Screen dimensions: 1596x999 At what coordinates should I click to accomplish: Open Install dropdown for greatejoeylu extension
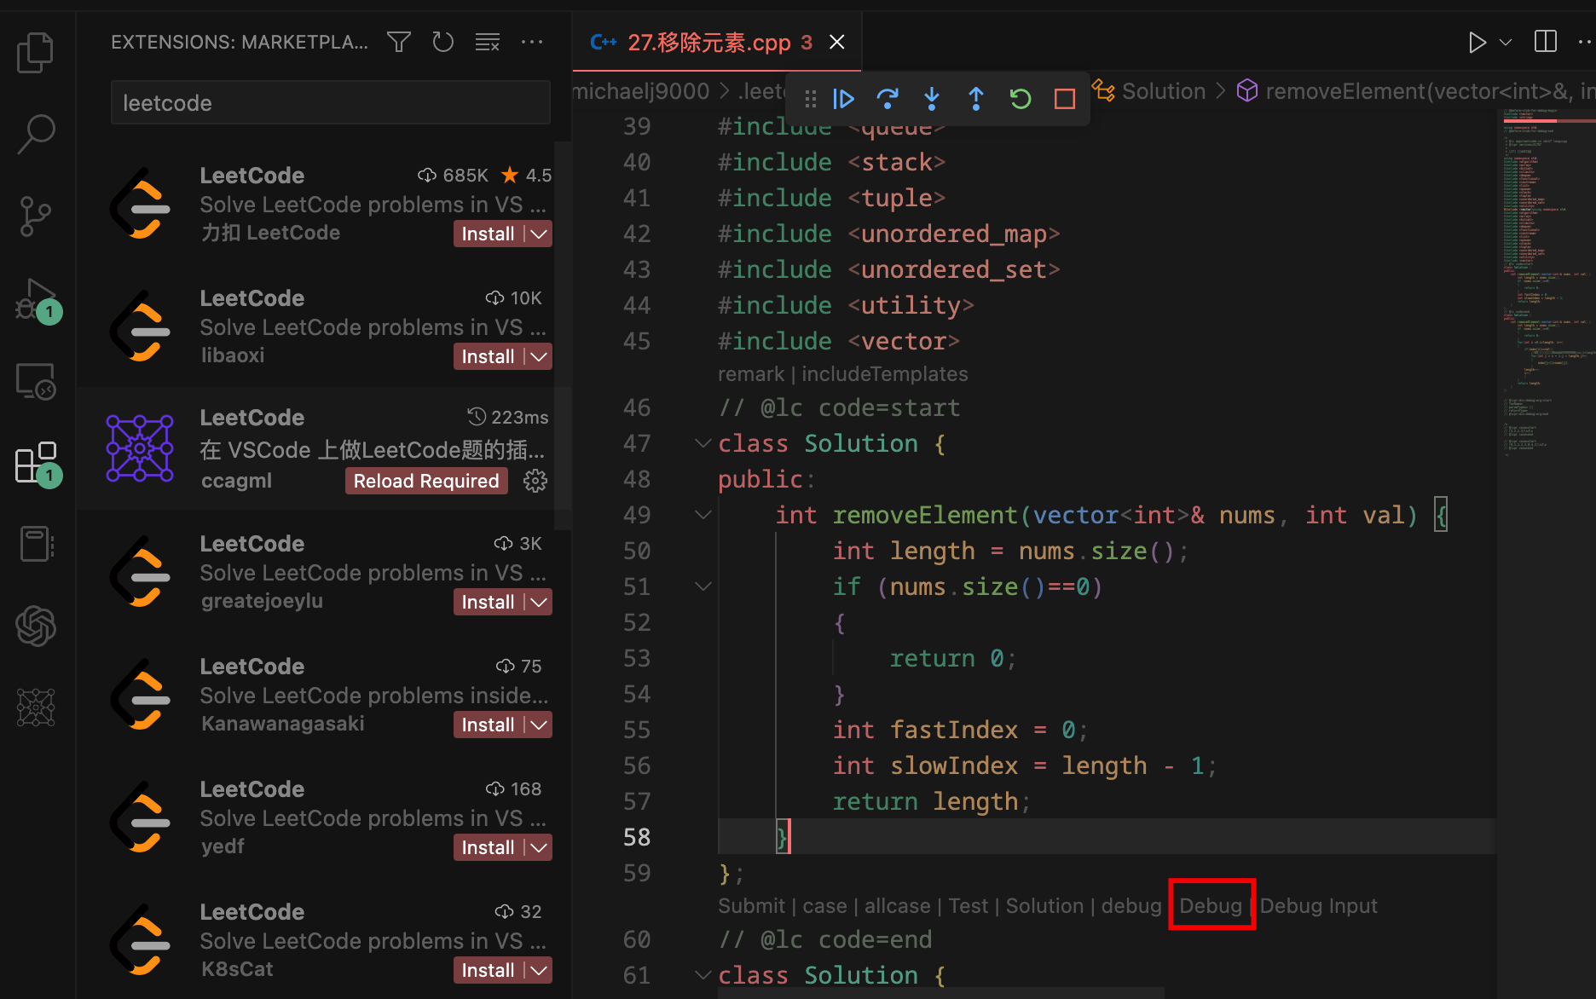coord(539,602)
